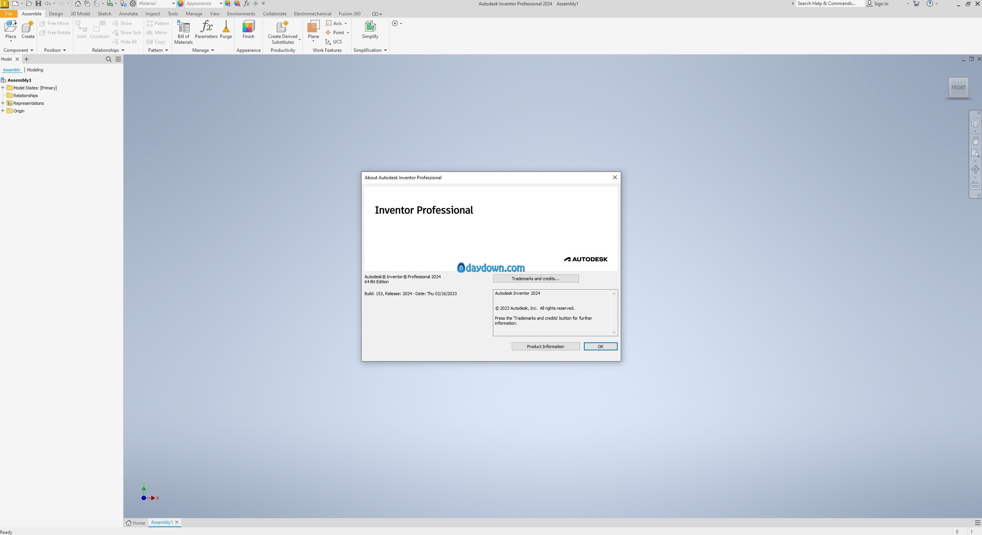Click OK in the About dialog
The image size is (982, 535).
point(600,347)
